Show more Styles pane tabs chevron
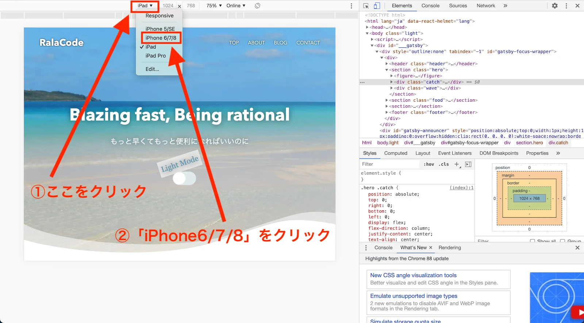This screenshot has height=323, width=584. click(x=558, y=153)
